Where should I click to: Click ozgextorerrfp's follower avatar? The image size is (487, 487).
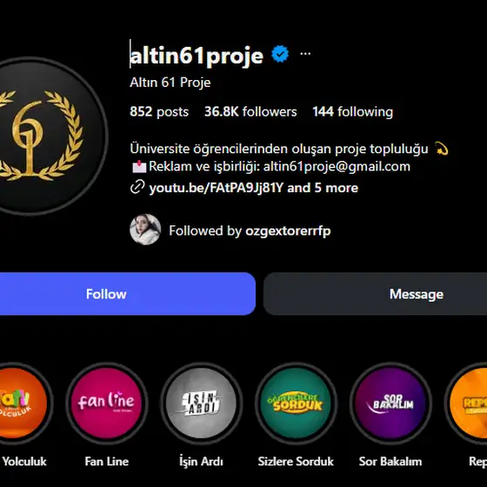[x=145, y=230]
